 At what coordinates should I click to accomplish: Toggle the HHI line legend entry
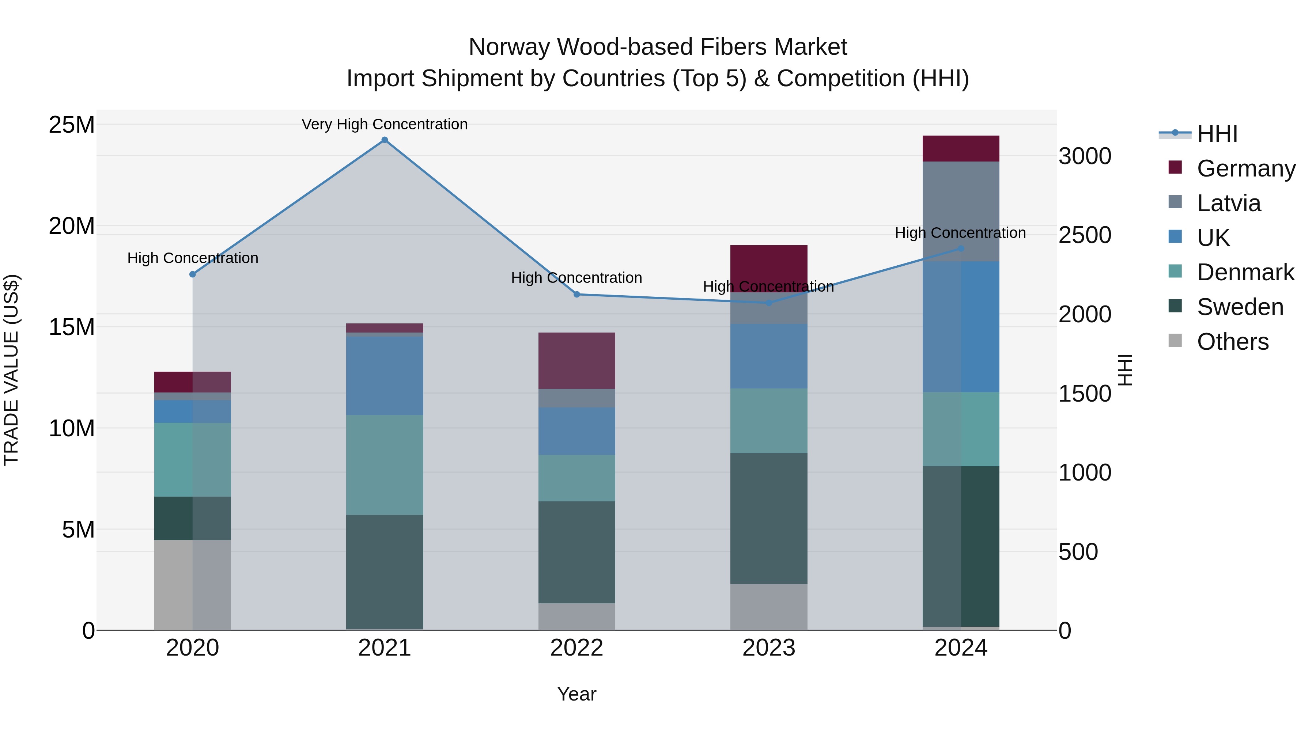(x=1199, y=134)
